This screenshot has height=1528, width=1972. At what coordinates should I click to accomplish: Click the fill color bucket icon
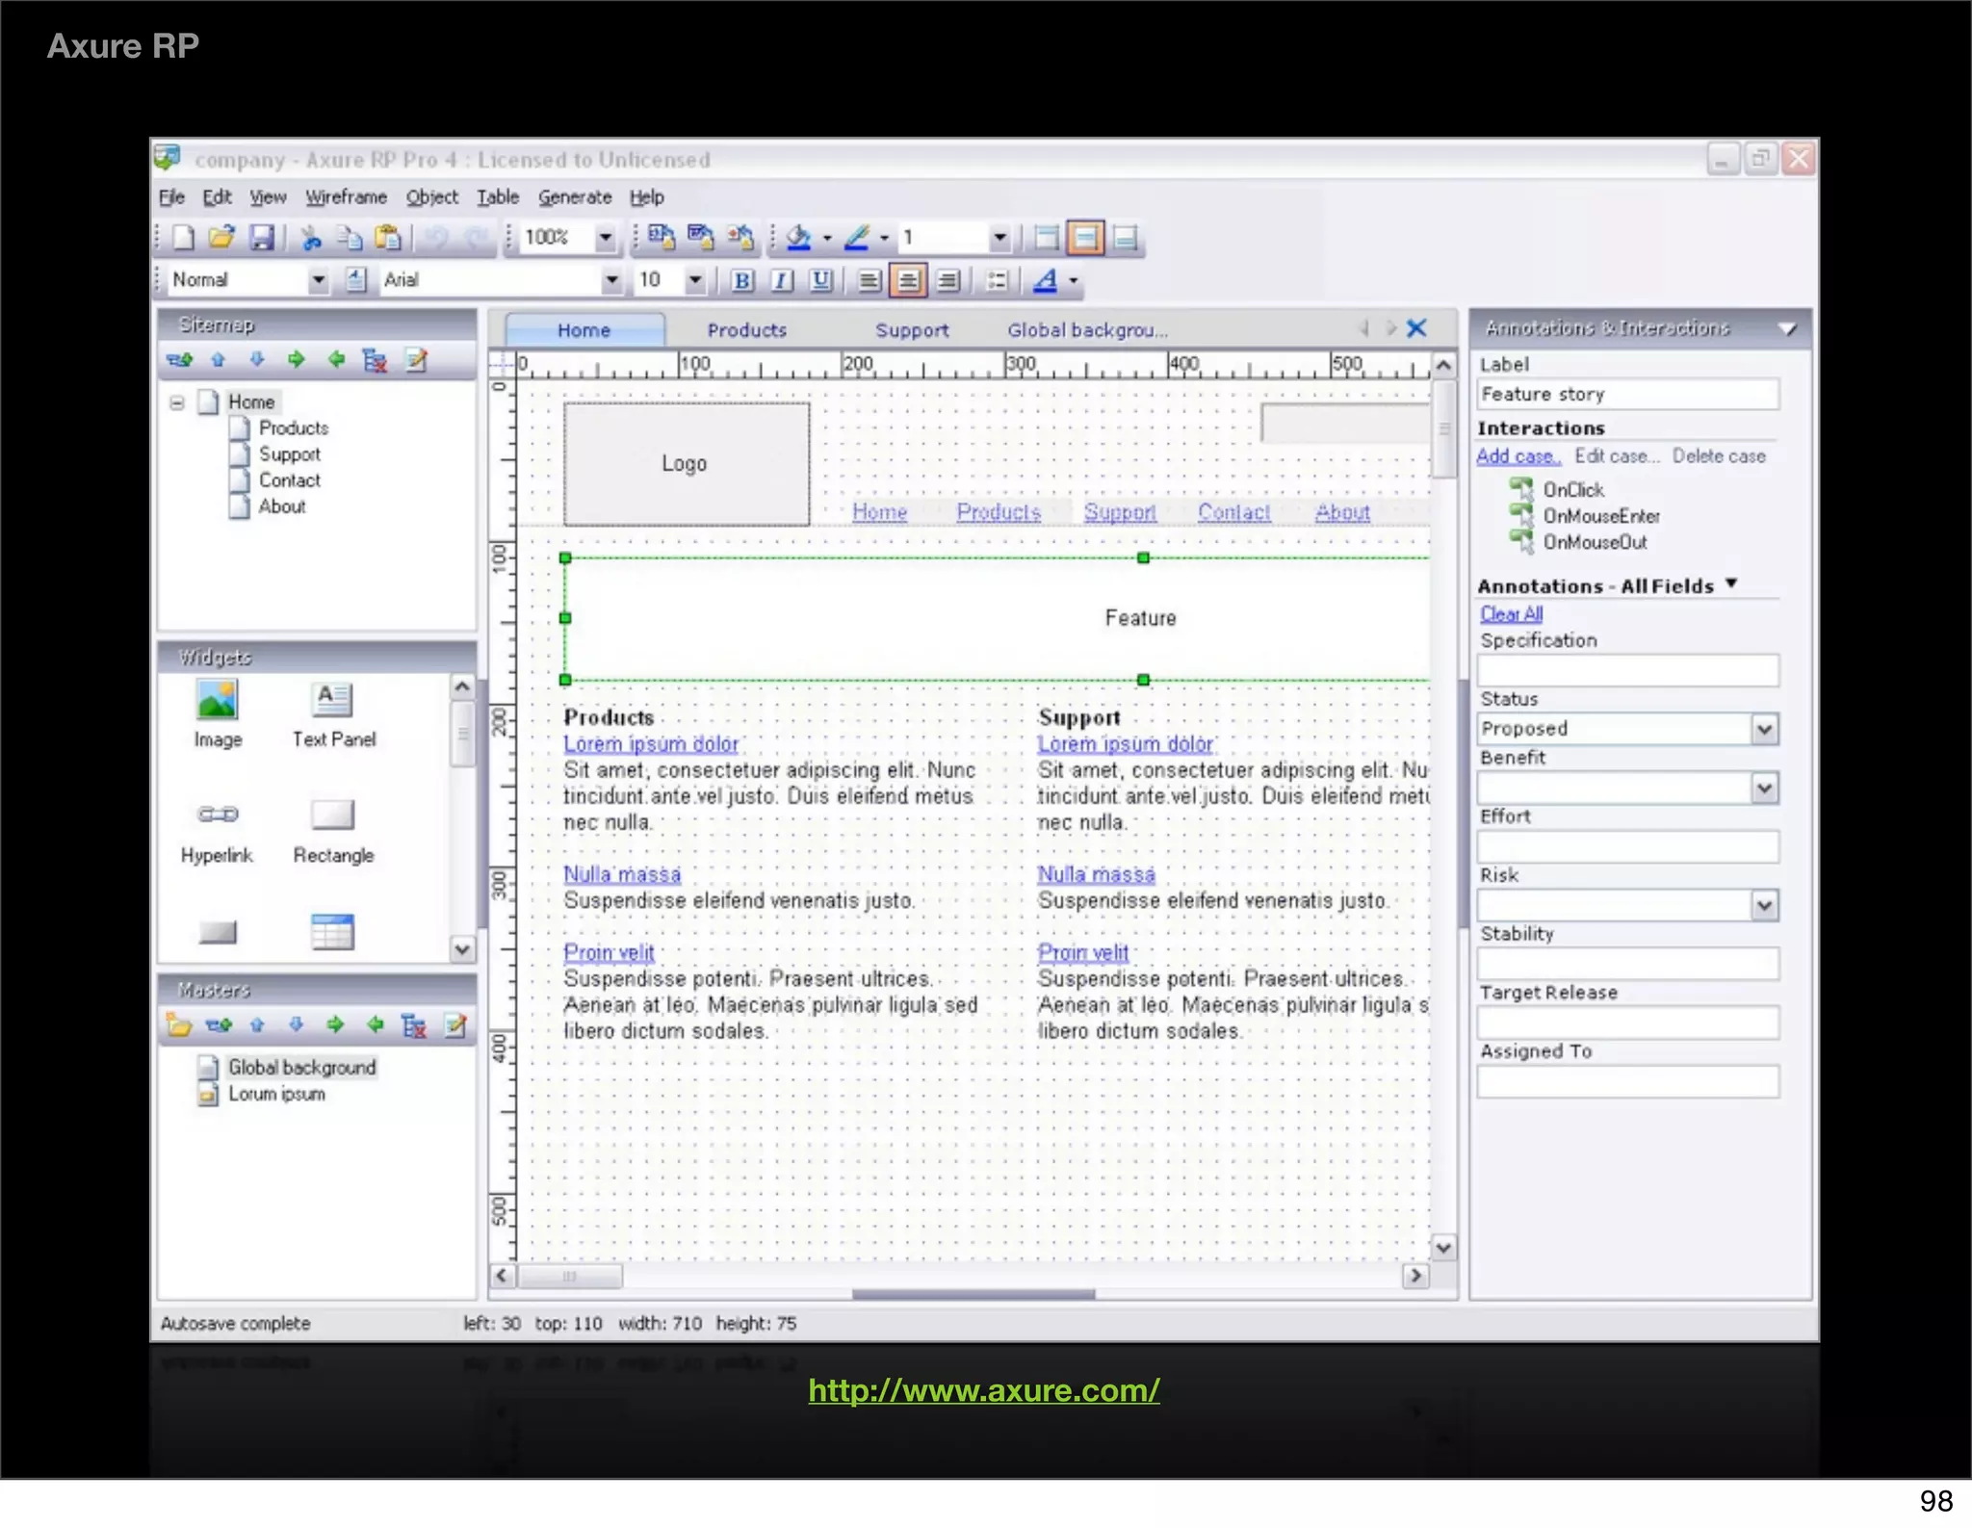[x=798, y=237]
